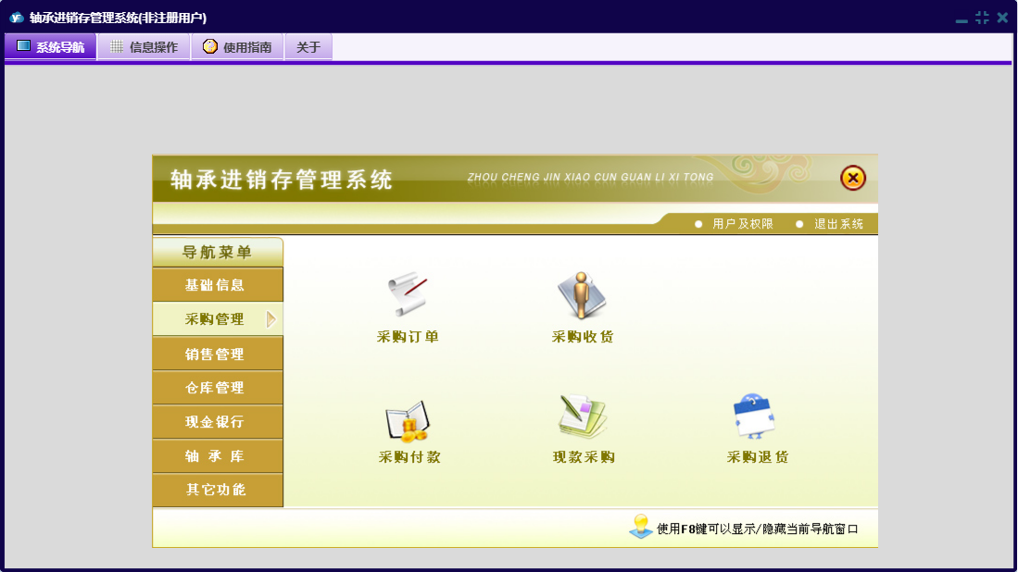The height and width of the screenshot is (572, 1018).
Task: Click the 采购收货 label text
Action: (583, 337)
